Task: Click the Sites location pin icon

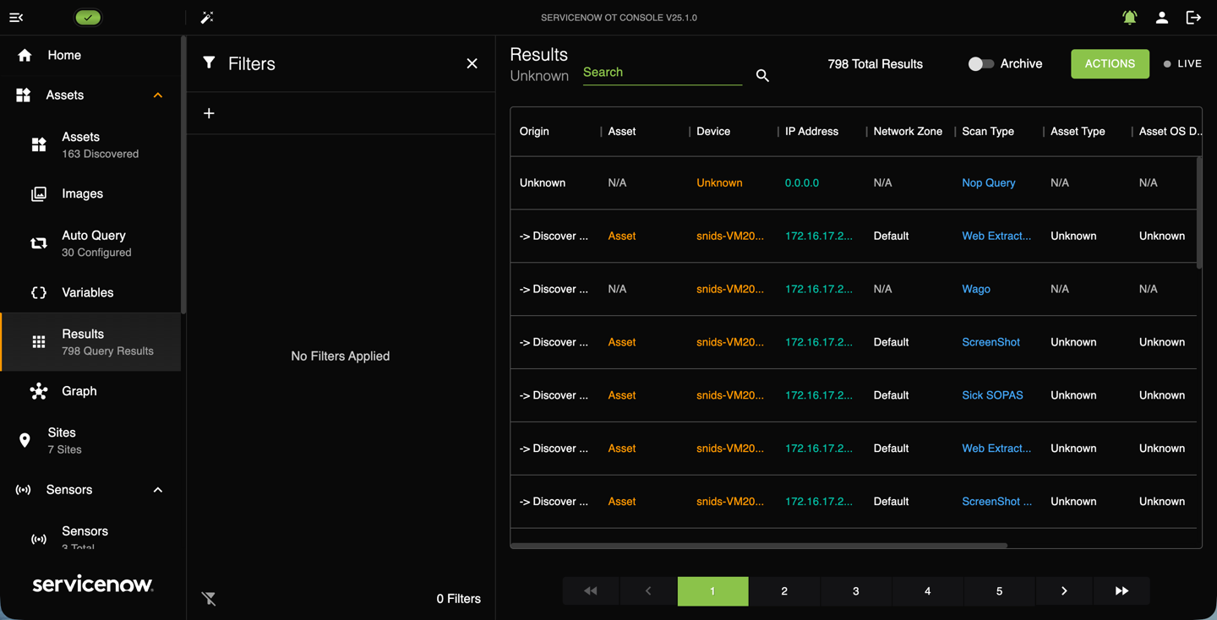Action: click(x=25, y=441)
